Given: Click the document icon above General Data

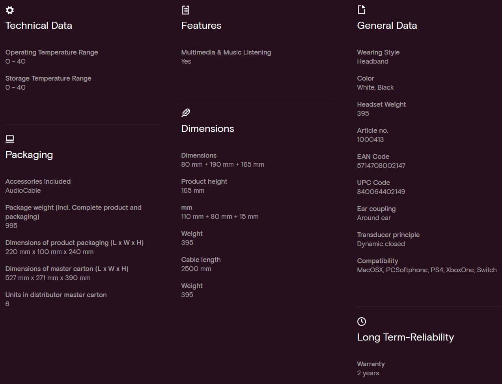Looking at the screenshot, I should 361,9.
